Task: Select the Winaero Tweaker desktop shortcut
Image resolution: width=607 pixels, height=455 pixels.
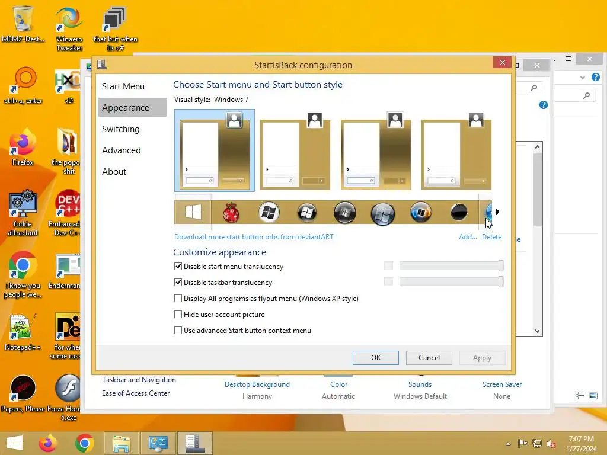Action: point(69,29)
